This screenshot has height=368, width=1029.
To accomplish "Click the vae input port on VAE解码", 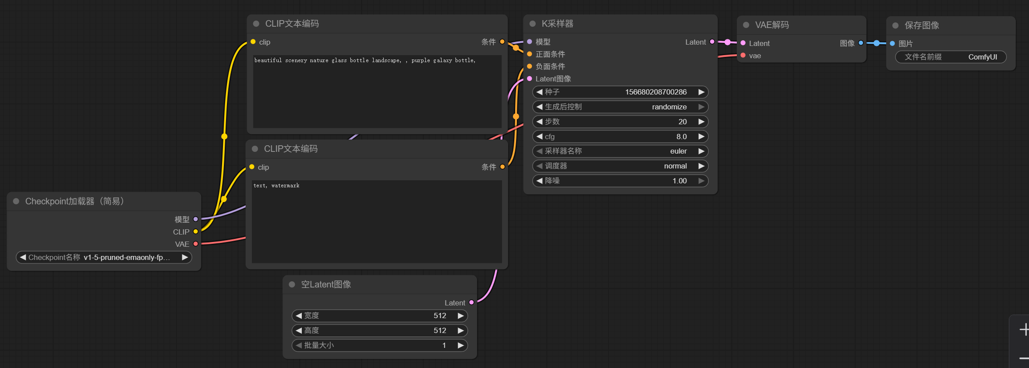I will point(743,55).
